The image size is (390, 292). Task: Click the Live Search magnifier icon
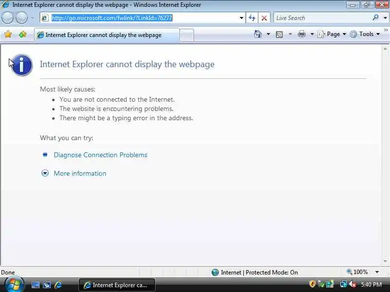click(375, 18)
